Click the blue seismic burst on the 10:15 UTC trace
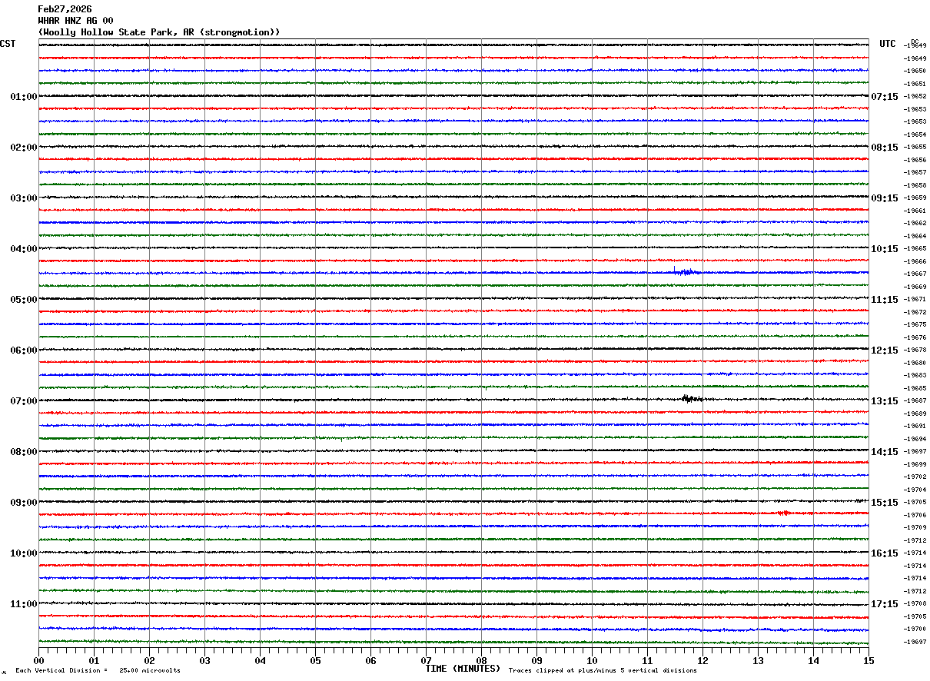Viewport: 930px width, 681px height. click(x=686, y=271)
